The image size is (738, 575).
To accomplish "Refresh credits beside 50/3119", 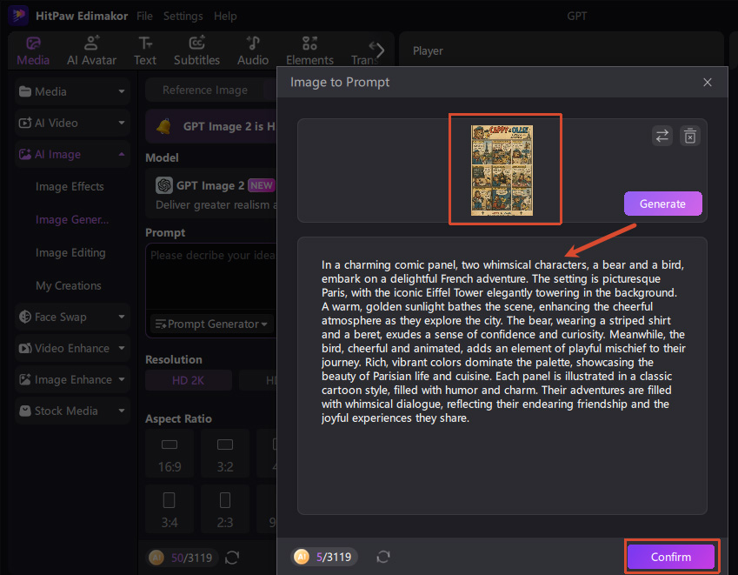I will [232, 558].
